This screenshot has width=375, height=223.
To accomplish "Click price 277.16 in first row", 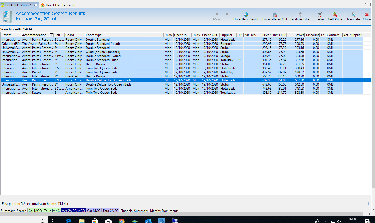I will [x=267, y=40].
